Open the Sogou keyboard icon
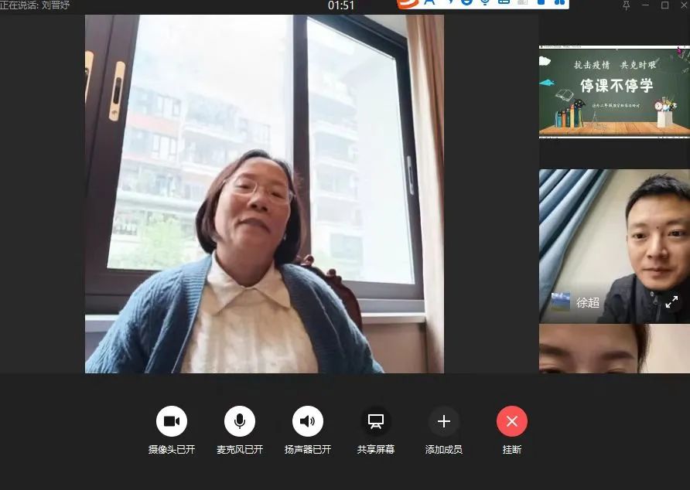690x490 pixels. (x=504, y=2)
